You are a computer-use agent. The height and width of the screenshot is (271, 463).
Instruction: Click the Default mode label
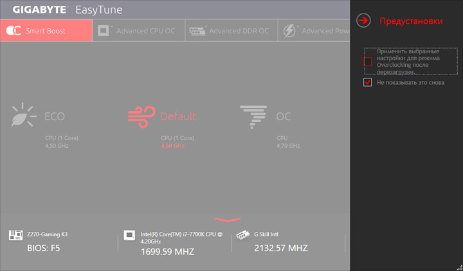pyautogui.click(x=178, y=116)
